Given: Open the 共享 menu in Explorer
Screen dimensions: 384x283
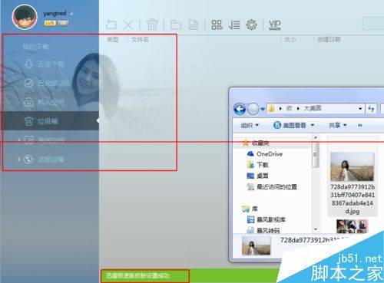Looking at the screenshot, I should pos(337,125).
